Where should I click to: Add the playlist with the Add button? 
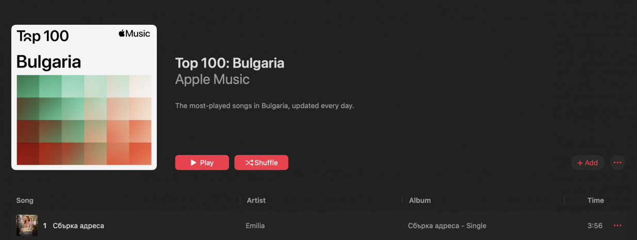(x=587, y=163)
